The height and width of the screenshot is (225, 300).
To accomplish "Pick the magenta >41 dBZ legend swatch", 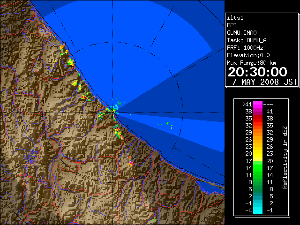I will (258, 105).
